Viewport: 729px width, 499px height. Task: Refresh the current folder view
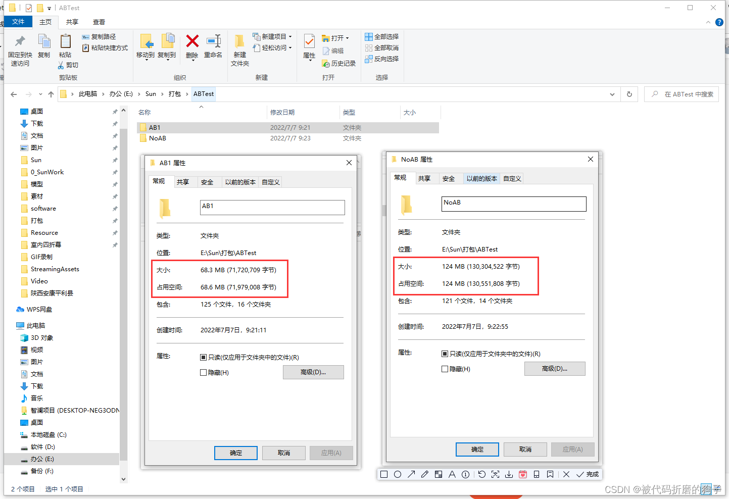629,94
